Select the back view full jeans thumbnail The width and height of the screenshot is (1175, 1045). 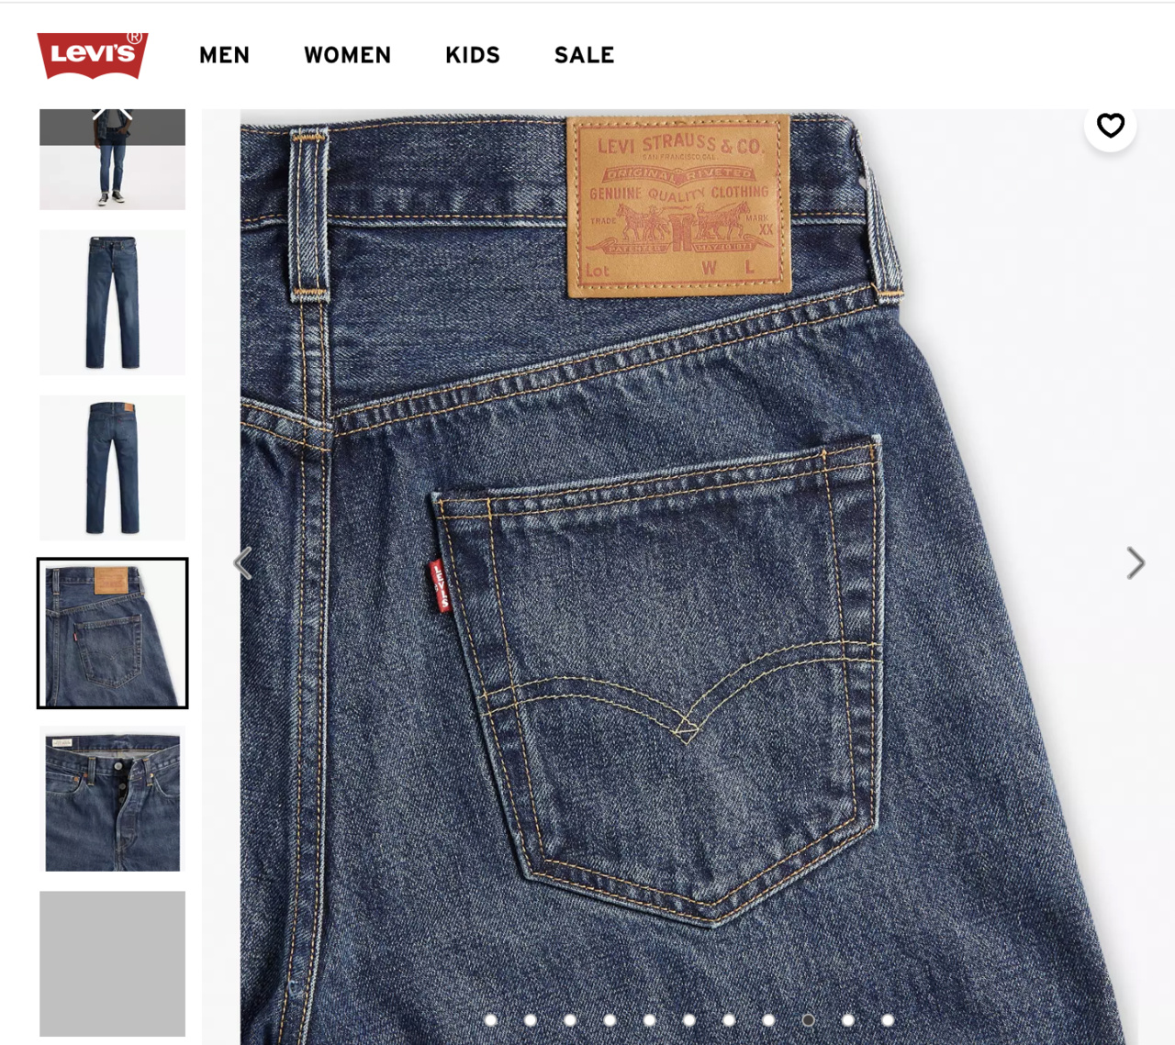112,468
